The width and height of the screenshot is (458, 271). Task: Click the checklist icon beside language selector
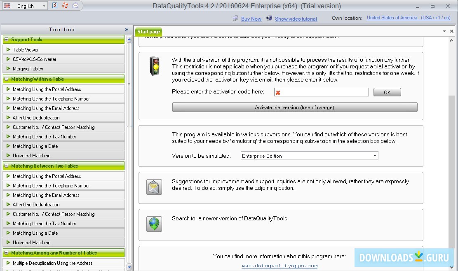click(54, 5)
